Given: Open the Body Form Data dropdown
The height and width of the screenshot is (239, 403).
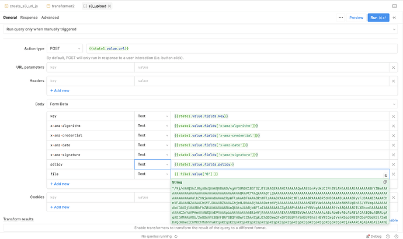Looking at the screenshot, I should (222, 104).
